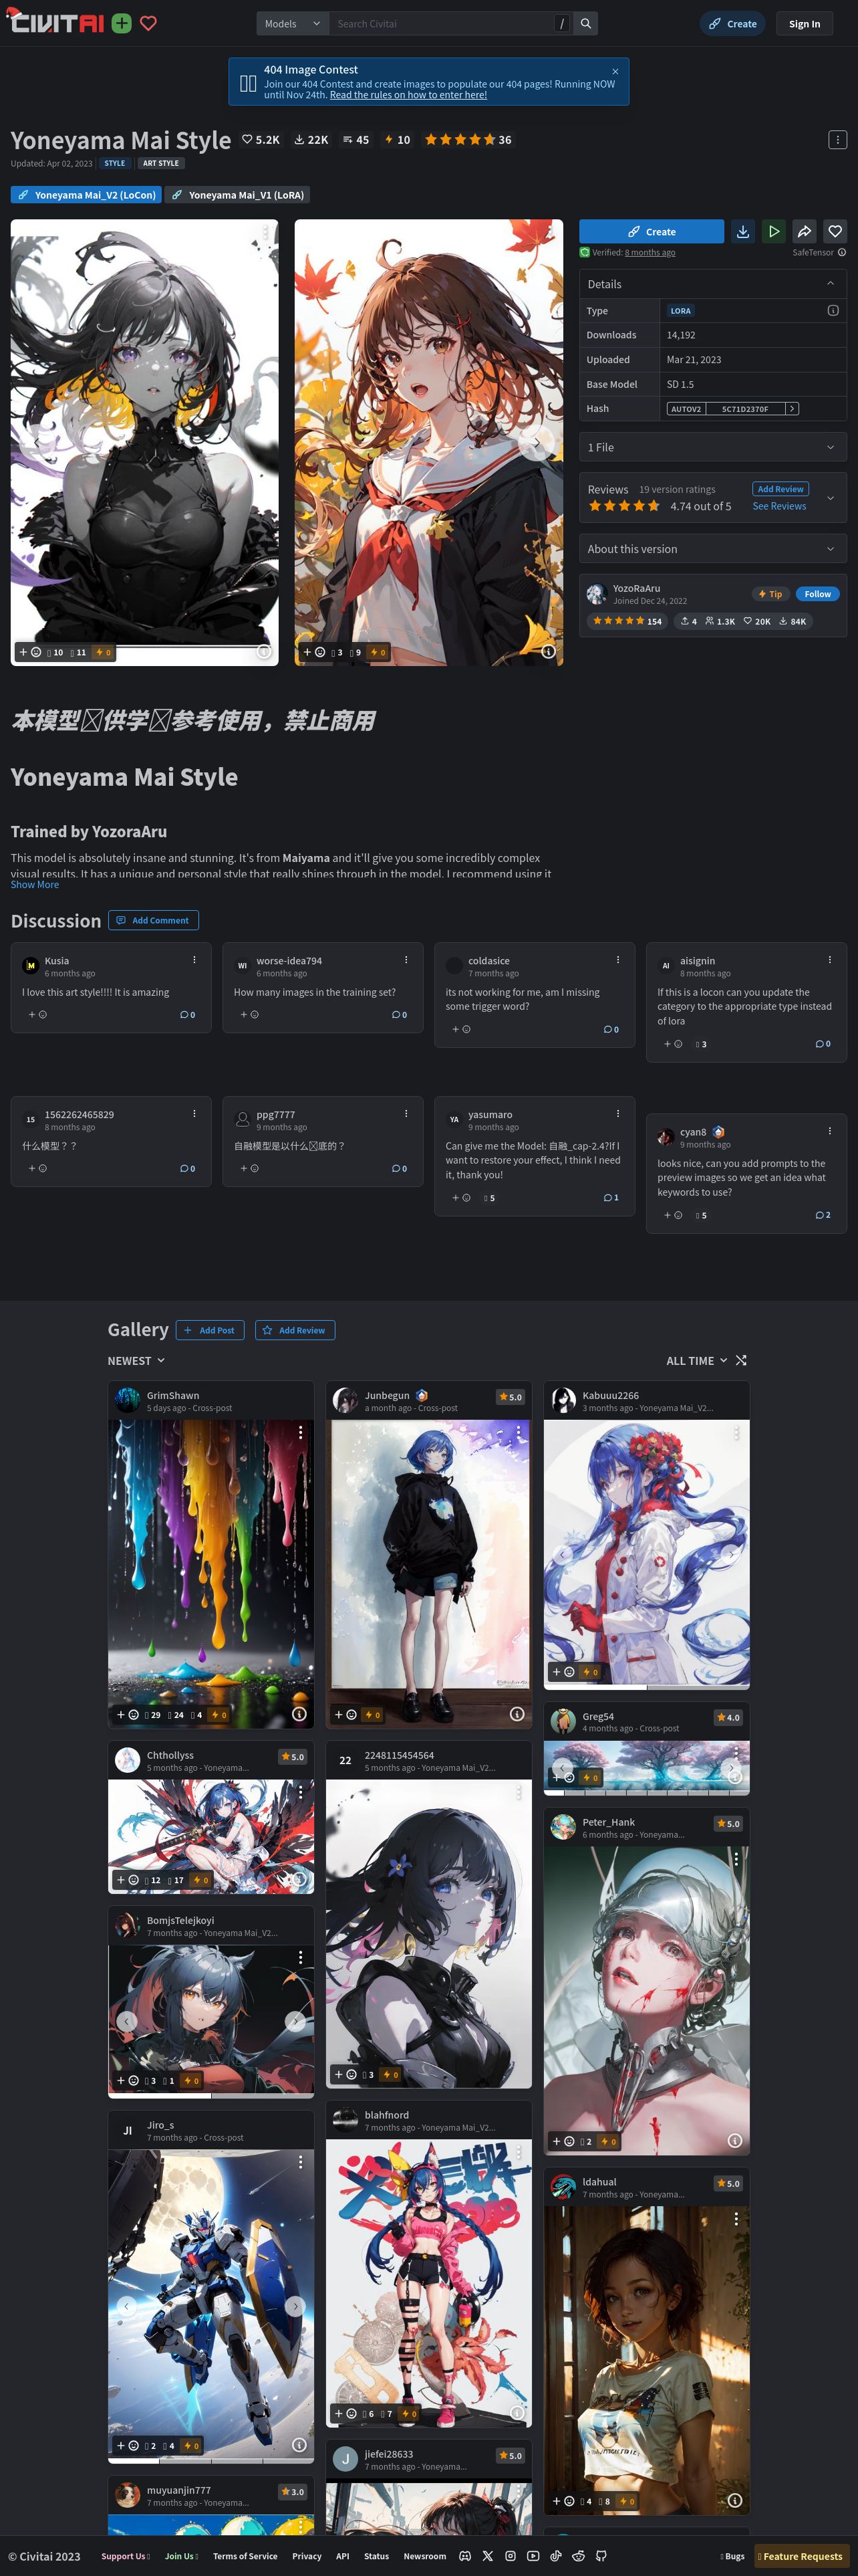This screenshot has height=2576, width=858.
Task: Collapse the Details section
Action: pyautogui.click(x=713, y=284)
